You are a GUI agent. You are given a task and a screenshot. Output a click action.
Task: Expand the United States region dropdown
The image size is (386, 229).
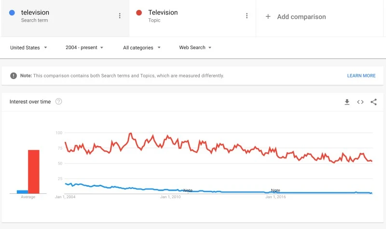[28, 48]
